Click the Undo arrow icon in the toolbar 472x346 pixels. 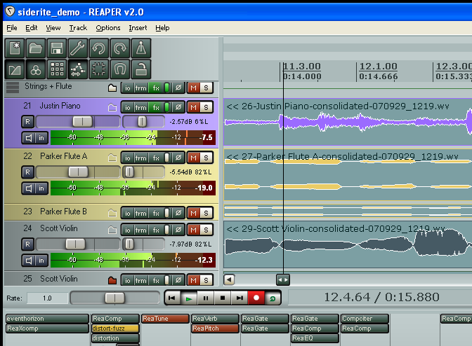coord(100,48)
